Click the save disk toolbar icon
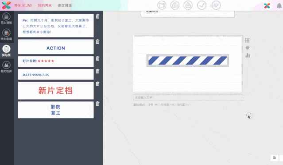283x165 pixels. coord(188,5)
